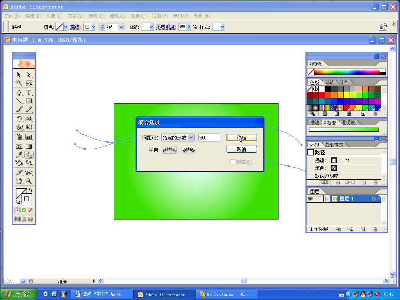The width and height of the screenshot is (400, 300).
Task: Enable full screen mode with menu bar
Action: 24,219
